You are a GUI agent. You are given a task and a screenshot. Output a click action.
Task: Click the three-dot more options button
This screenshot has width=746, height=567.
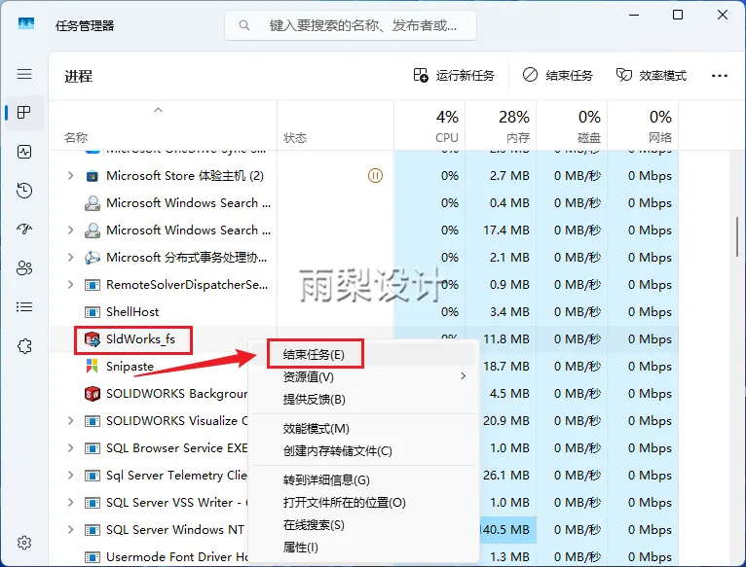[720, 76]
